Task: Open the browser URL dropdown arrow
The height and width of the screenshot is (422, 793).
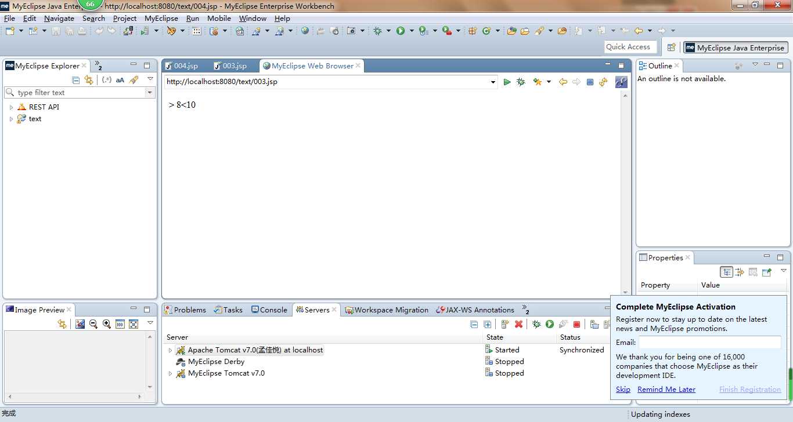Action: pyautogui.click(x=493, y=82)
